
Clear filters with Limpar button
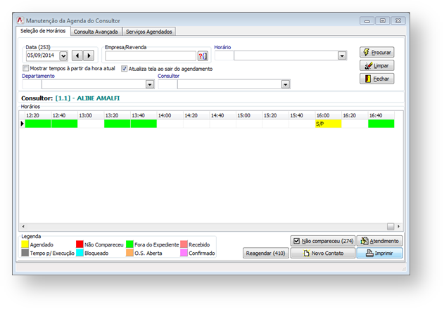(376, 65)
